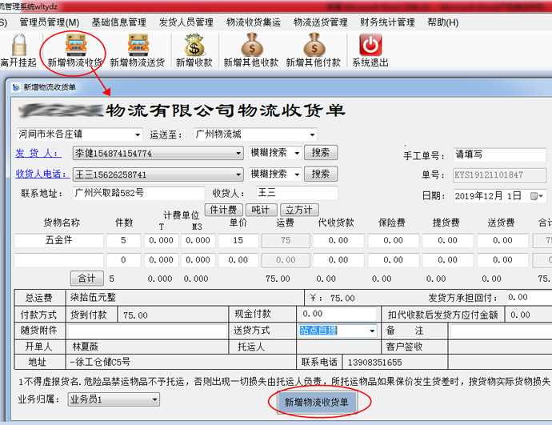The width and height of the screenshot is (552, 425).
Task: Click the window icon in 新增物流收货单 title bar
Action: 15,87
